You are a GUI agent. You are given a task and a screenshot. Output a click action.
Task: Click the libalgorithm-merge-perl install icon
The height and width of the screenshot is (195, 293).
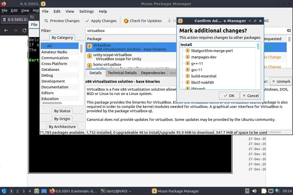click(188, 51)
